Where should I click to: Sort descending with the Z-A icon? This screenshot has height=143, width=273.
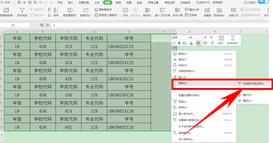tap(50, 15)
